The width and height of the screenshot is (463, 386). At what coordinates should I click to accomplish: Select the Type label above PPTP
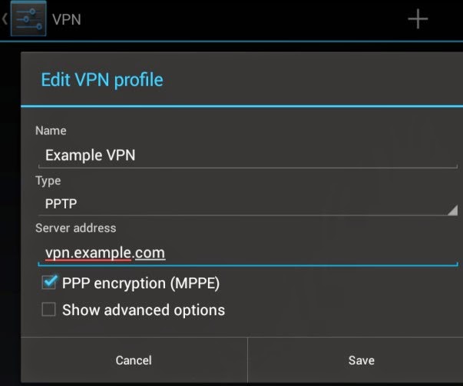(x=48, y=181)
